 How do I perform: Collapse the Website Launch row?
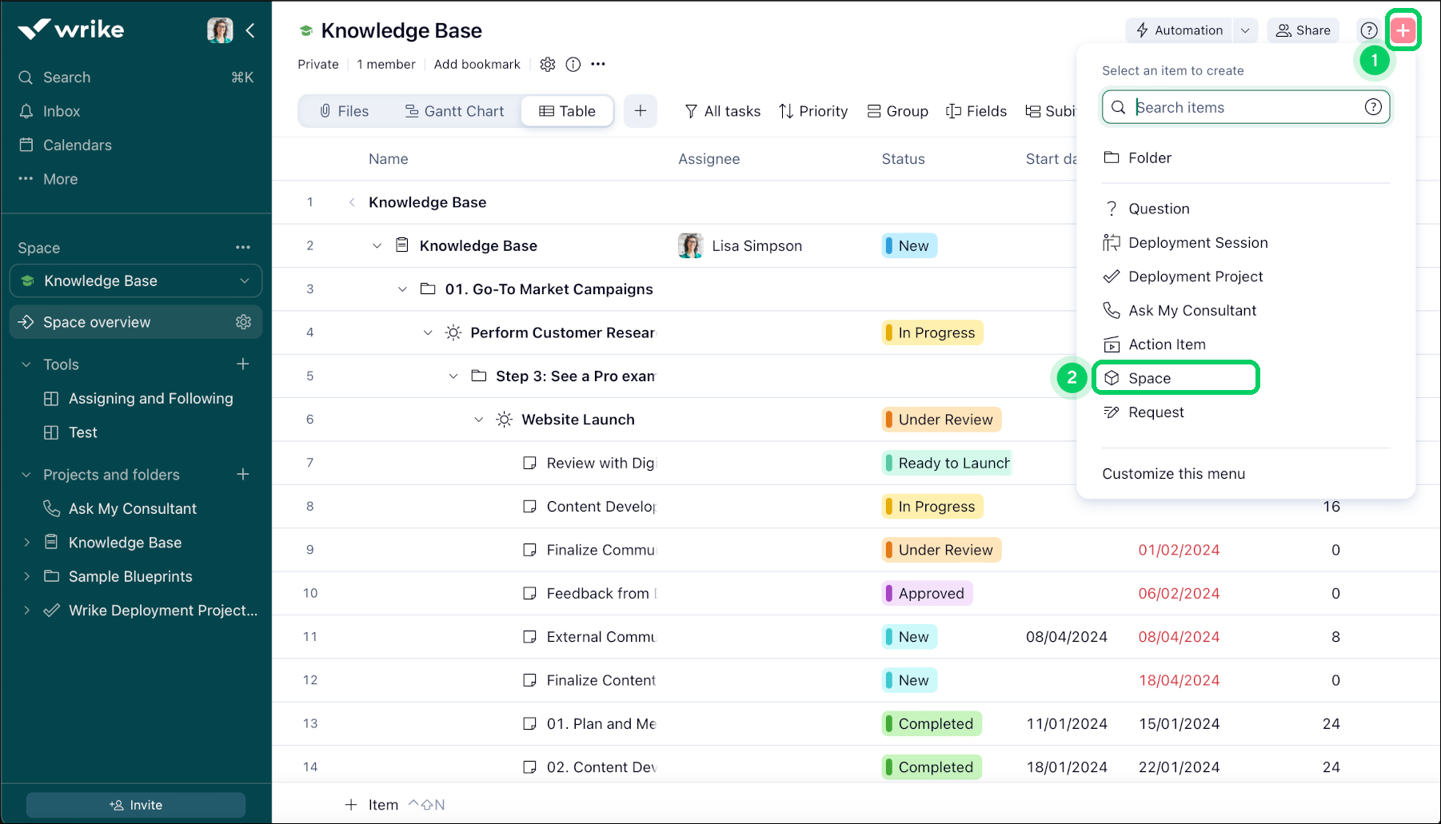[x=478, y=420]
